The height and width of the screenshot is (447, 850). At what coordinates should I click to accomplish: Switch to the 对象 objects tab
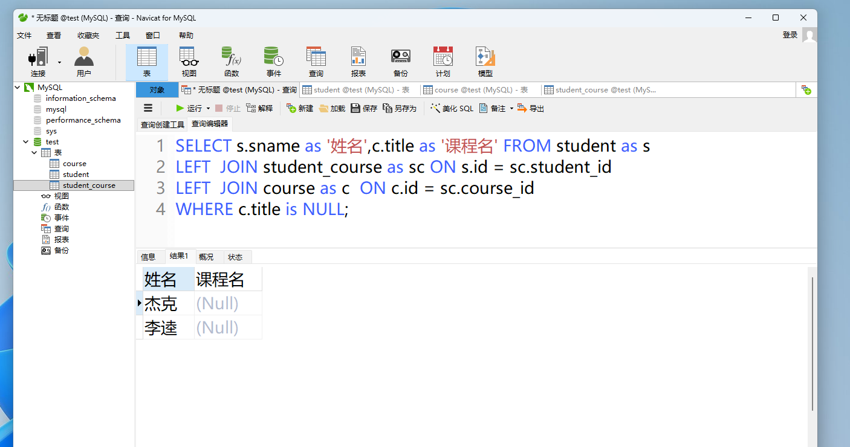tap(157, 90)
